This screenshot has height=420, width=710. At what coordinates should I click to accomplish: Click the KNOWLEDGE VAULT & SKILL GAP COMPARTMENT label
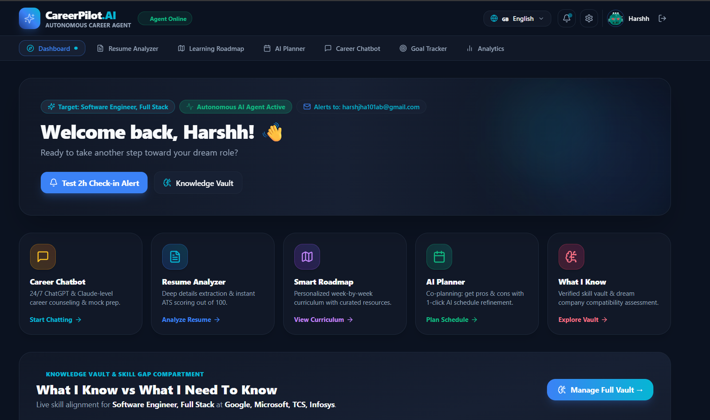pyautogui.click(x=125, y=374)
